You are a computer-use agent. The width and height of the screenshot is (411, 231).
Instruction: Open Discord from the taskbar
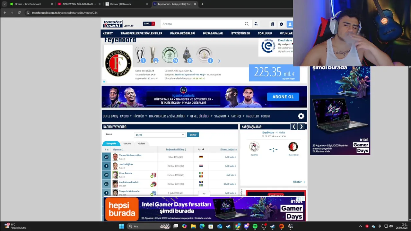(x=246, y=226)
